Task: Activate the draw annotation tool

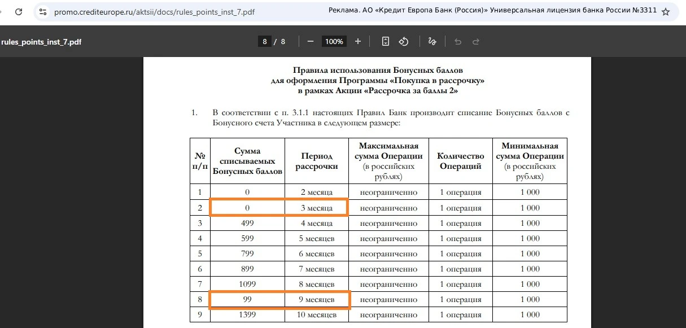Action: click(x=432, y=41)
